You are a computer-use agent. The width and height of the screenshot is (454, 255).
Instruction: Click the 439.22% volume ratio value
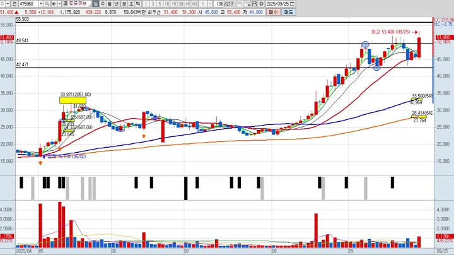93,12
